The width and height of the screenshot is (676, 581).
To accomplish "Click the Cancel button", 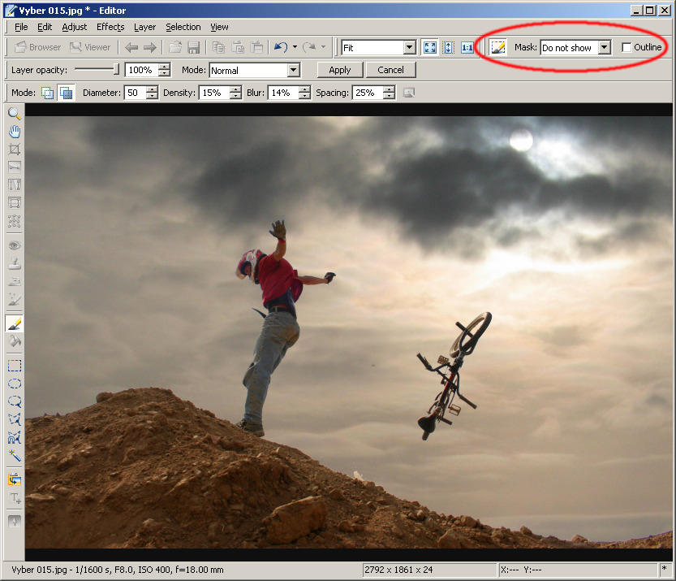I will point(390,70).
